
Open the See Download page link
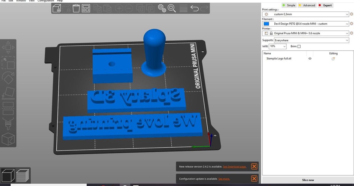tap(235, 167)
